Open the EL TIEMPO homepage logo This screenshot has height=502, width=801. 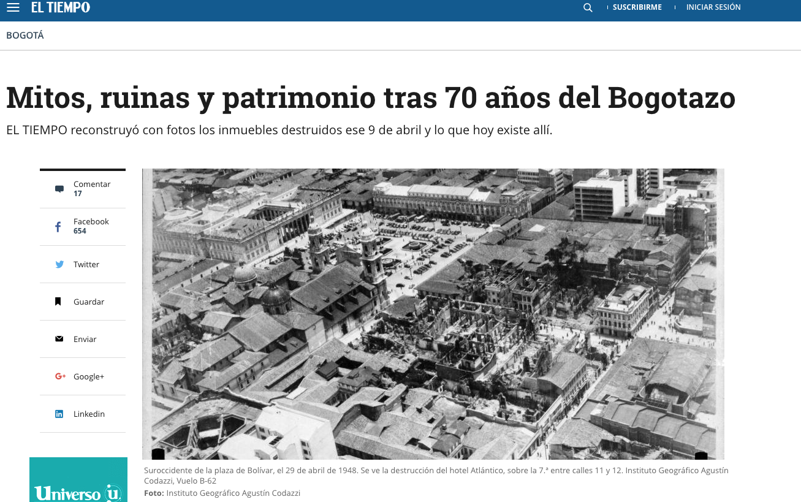pyautogui.click(x=60, y=7)
